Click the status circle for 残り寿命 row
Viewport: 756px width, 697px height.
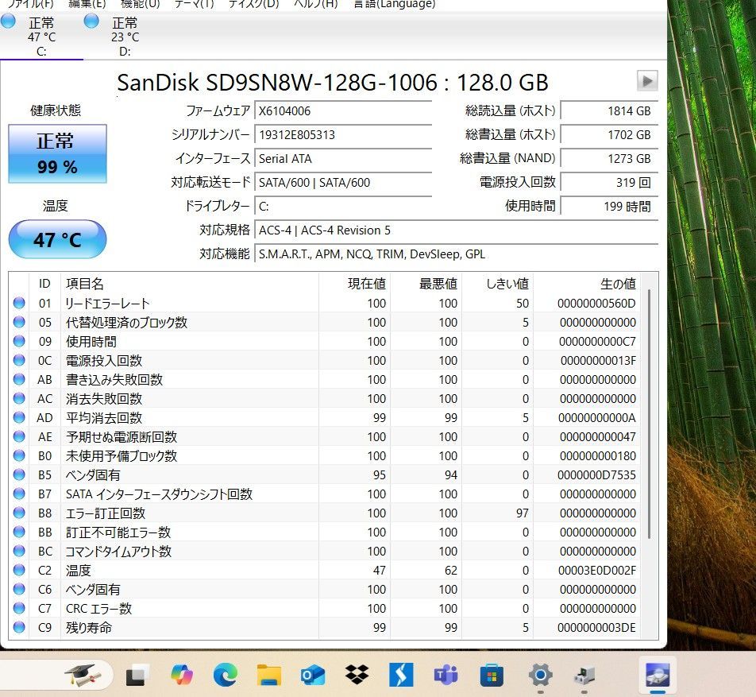click(19, 627)
